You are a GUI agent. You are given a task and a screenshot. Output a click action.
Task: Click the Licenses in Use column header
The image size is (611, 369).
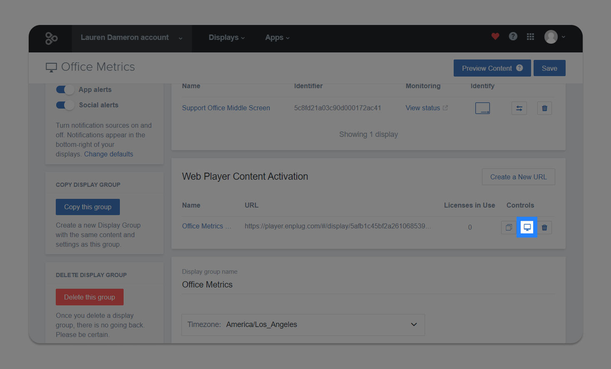(x=469, y=205)
